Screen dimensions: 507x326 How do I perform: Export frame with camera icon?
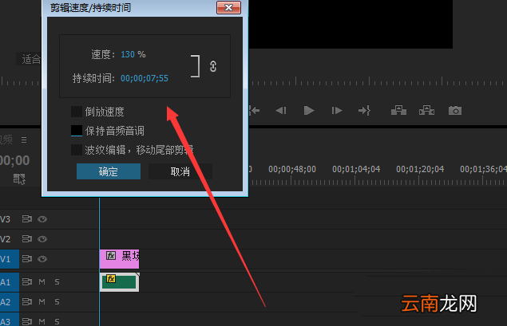pyautogui.click(x=455, y=110)
